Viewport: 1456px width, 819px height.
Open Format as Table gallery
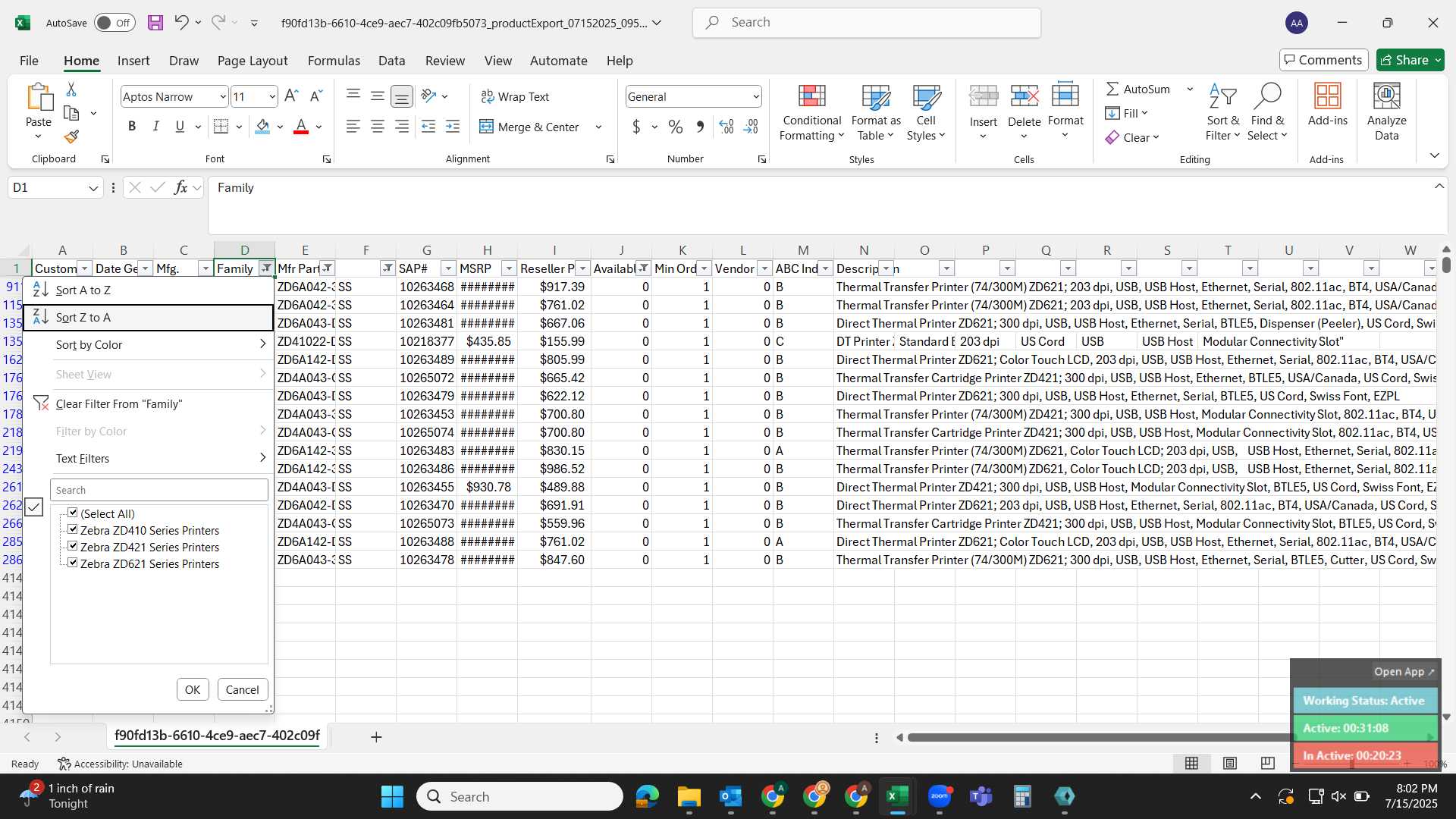tap(876, 113)
